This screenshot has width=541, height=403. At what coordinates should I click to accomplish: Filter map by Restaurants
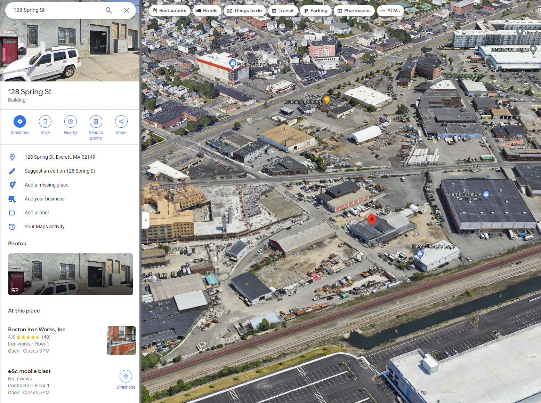pos(170,11)
